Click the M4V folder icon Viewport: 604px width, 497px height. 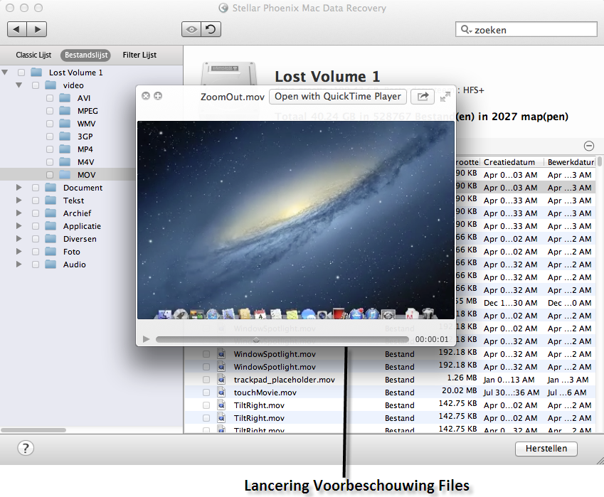coord(65,161)
